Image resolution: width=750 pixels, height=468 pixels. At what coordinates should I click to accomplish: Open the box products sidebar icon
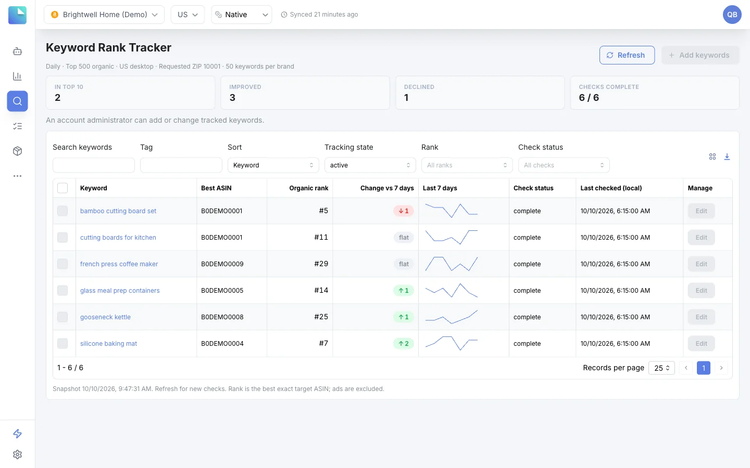[x=17, y=151]
